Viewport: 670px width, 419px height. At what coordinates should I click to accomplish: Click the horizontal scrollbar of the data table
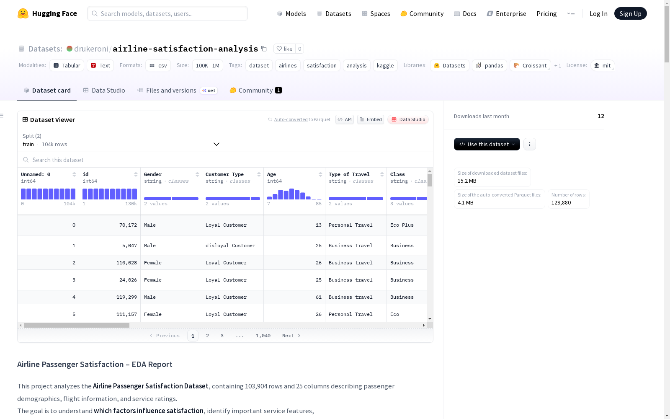click(x=77, y=325)
